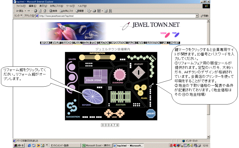The image size is (239, 148).
Task: Open the お気に入り(A) menu
Action: pyautogui.click(x=56, y=6)
